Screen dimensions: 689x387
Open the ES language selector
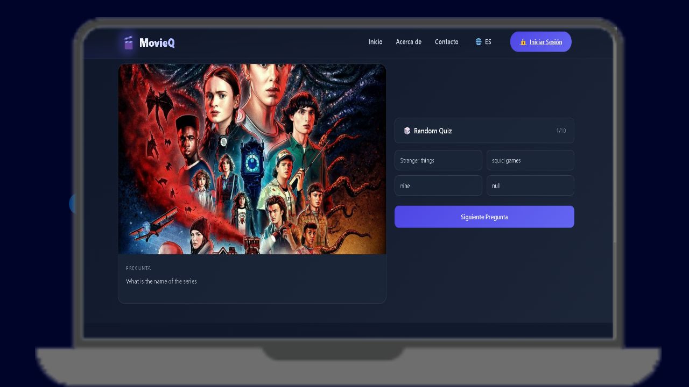(x=483, y=42)
